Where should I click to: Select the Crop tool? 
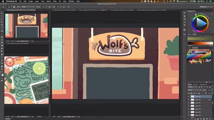tap(2, 25)
